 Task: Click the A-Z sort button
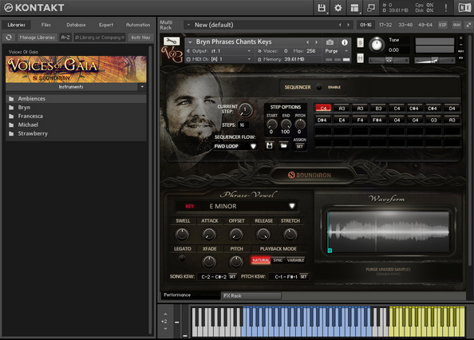65,38
